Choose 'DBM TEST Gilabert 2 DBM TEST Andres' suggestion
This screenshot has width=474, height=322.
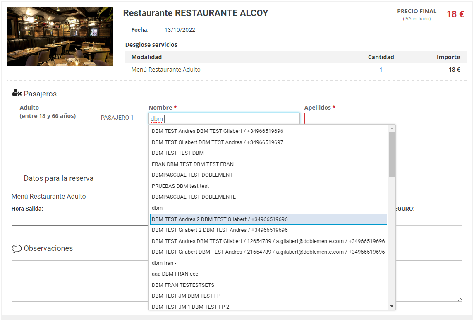[269, 230]
